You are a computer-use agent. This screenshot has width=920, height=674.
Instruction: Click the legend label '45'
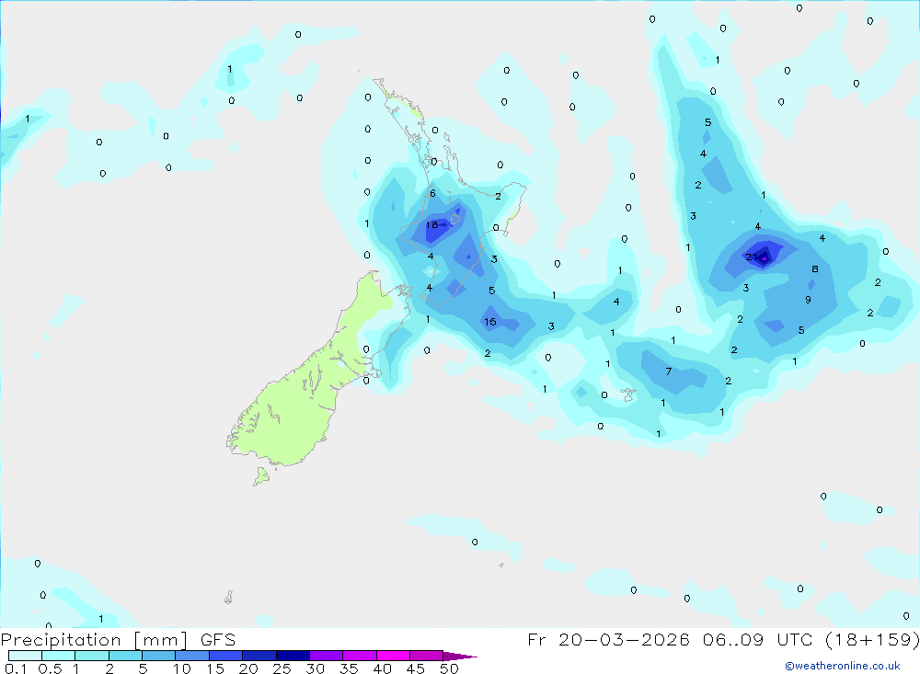416,668
